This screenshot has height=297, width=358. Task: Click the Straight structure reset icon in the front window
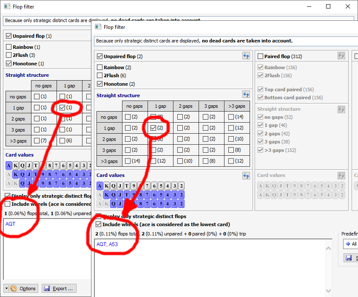(x=246, y=94)
